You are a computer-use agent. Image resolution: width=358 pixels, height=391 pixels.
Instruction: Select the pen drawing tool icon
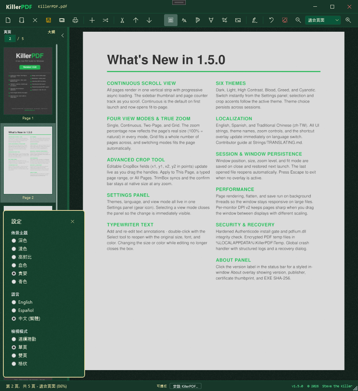pyautogui.click(x=211, y=20)
